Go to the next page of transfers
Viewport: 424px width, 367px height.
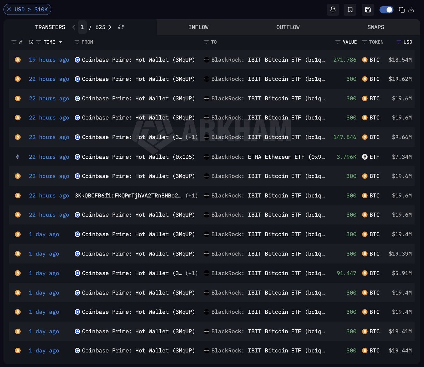[x=110, y=27]
